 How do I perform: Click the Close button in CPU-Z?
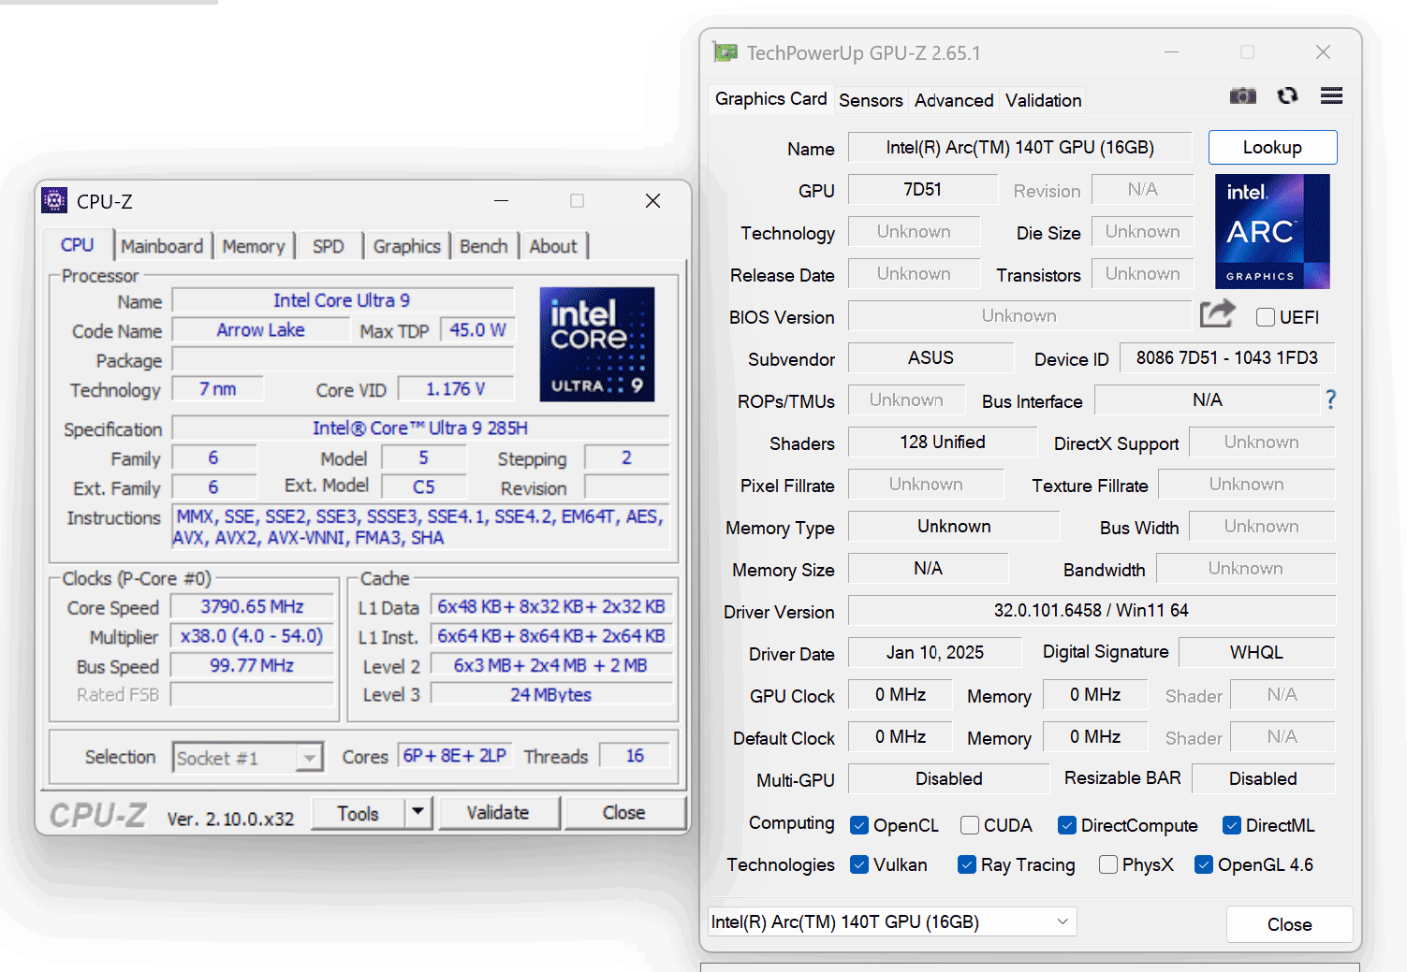pyautogui.click(x=624, y=813)
